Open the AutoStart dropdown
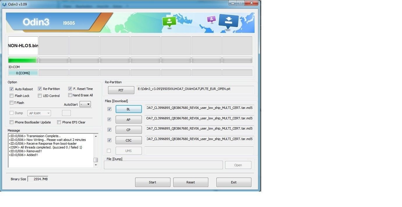Image resolution: width=402 pixels, height=207 pixels. pos(85,104)
